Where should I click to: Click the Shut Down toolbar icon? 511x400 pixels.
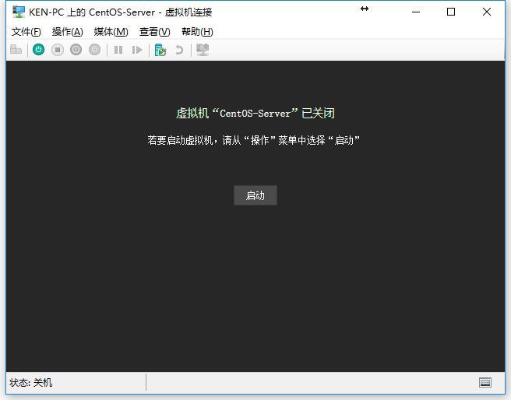tap(76, 50)
